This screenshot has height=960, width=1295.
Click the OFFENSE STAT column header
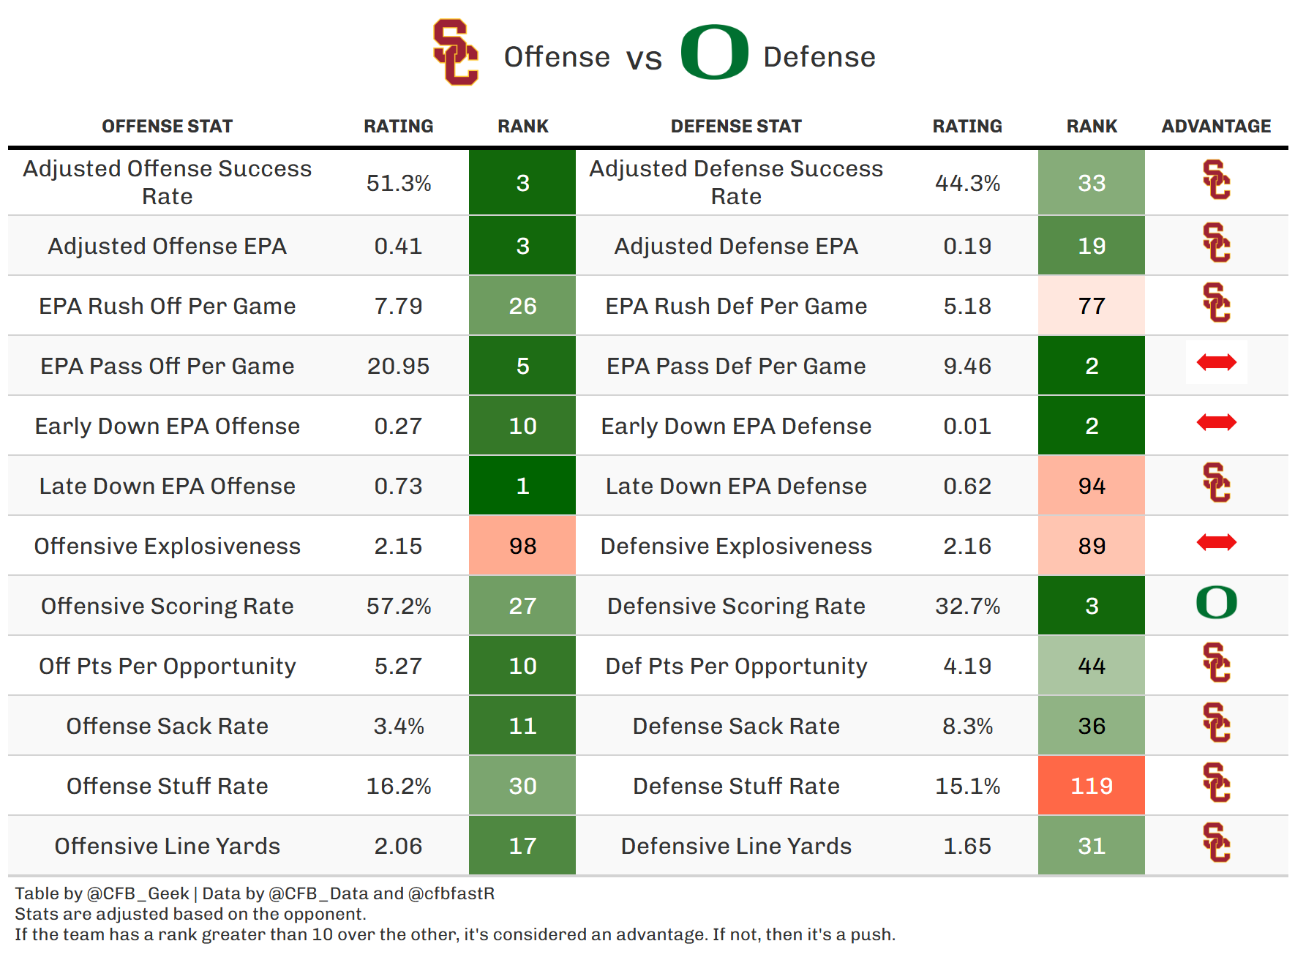click(167, 127)
